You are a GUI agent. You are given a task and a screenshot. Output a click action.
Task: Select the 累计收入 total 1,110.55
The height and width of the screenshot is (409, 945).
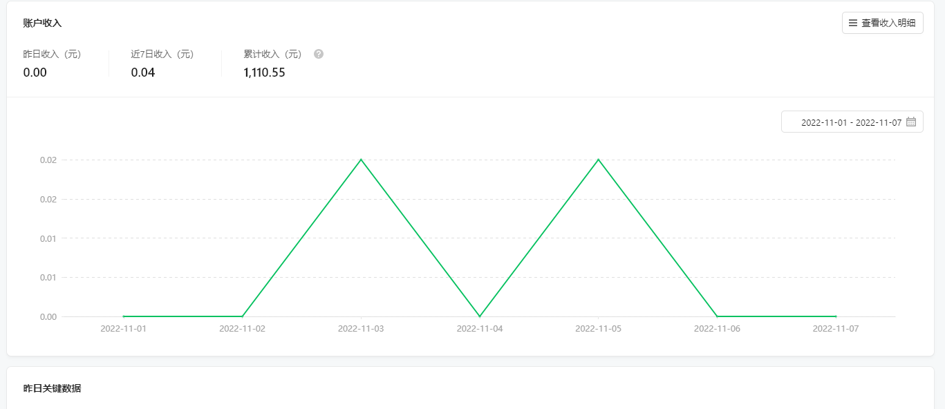pyautogui.click(x=264, y=73)
